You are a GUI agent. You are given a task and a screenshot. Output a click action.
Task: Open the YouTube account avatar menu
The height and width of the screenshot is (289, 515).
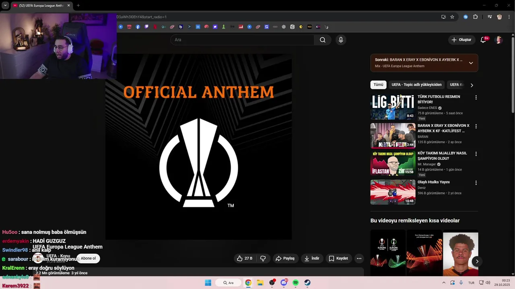tap(499, 40)
